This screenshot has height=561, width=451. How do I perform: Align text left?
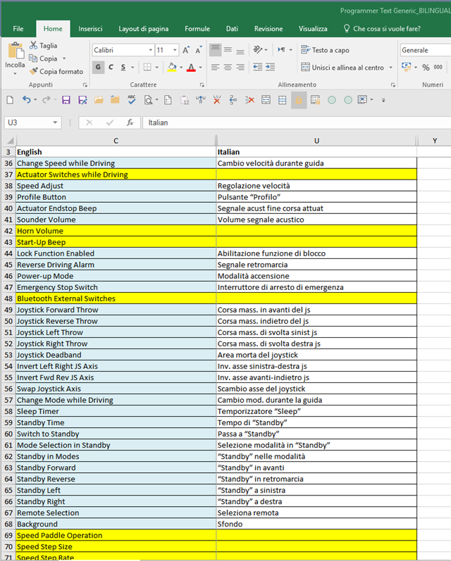(x=216, y=68)
